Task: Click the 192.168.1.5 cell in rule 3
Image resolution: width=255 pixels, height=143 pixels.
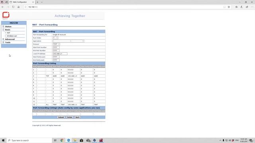Action: [x=73, y=76]
